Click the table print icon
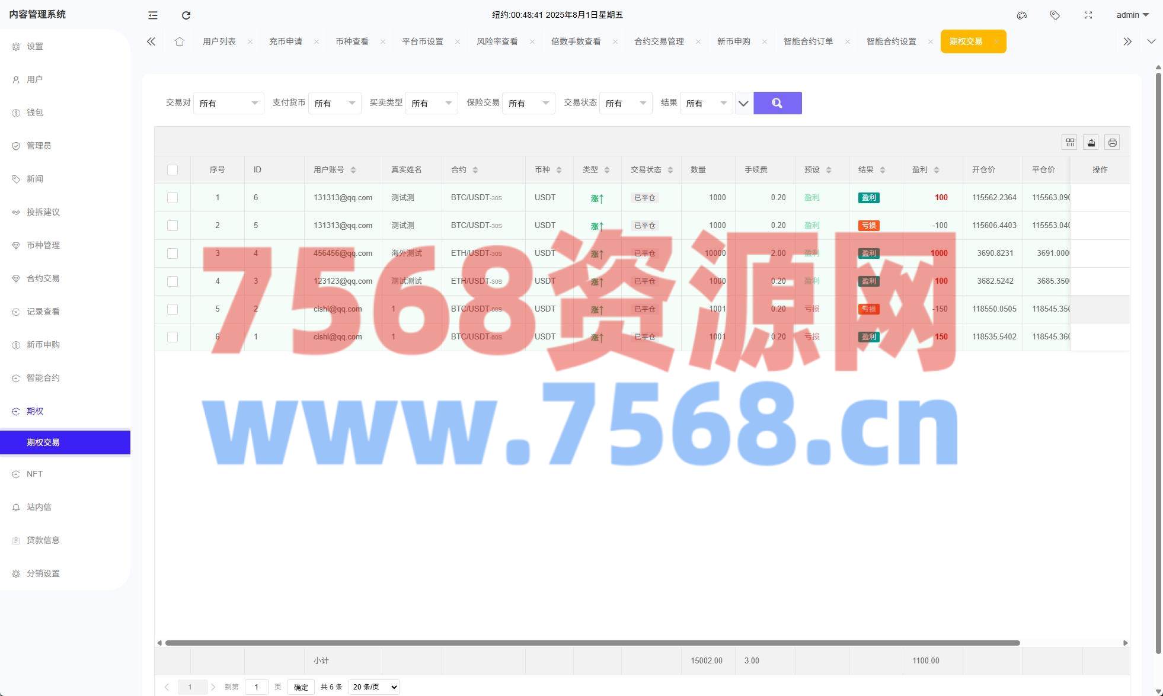Viewport: 1163px width, 696px height. point(1113,142)
